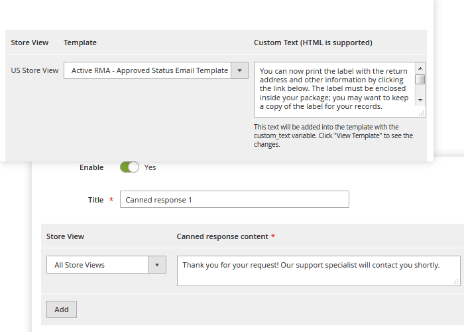
Task: Edit the Title field containing Canned response 1
Action: [x=235, y=199]
